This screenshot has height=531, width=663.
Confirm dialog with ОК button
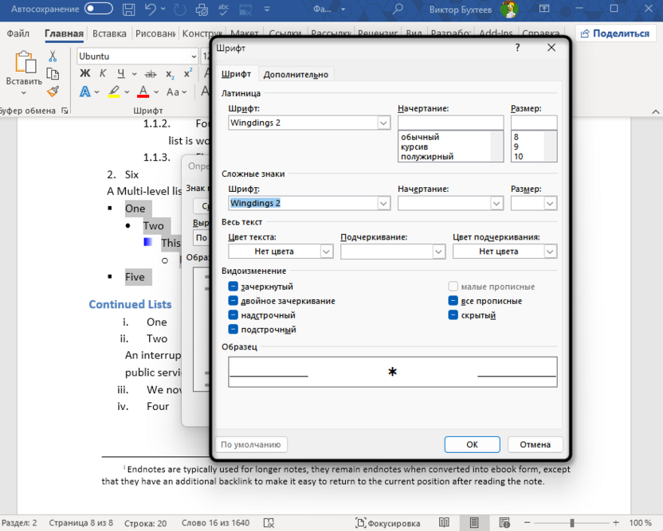pos(473,444)
